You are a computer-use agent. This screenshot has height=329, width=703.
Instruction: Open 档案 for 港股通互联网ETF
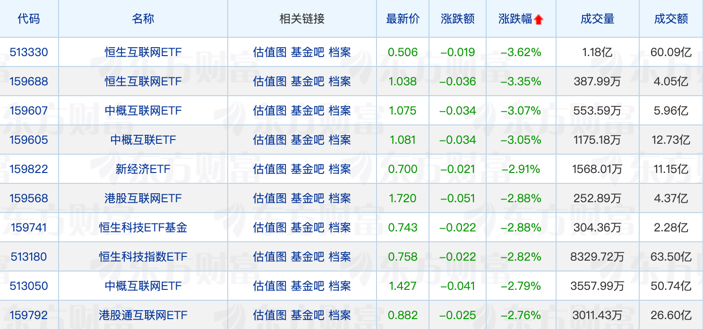(340, 315)
